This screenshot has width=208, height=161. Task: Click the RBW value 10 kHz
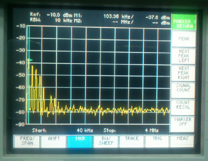pyautogui.click(x=64, y=20)
